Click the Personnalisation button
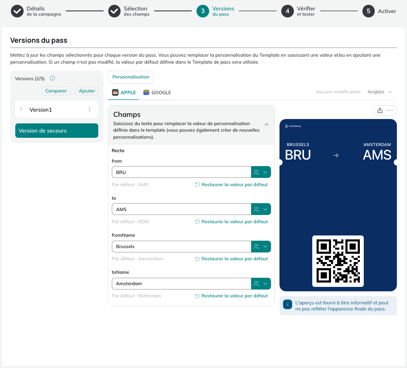 click(131, 77)
